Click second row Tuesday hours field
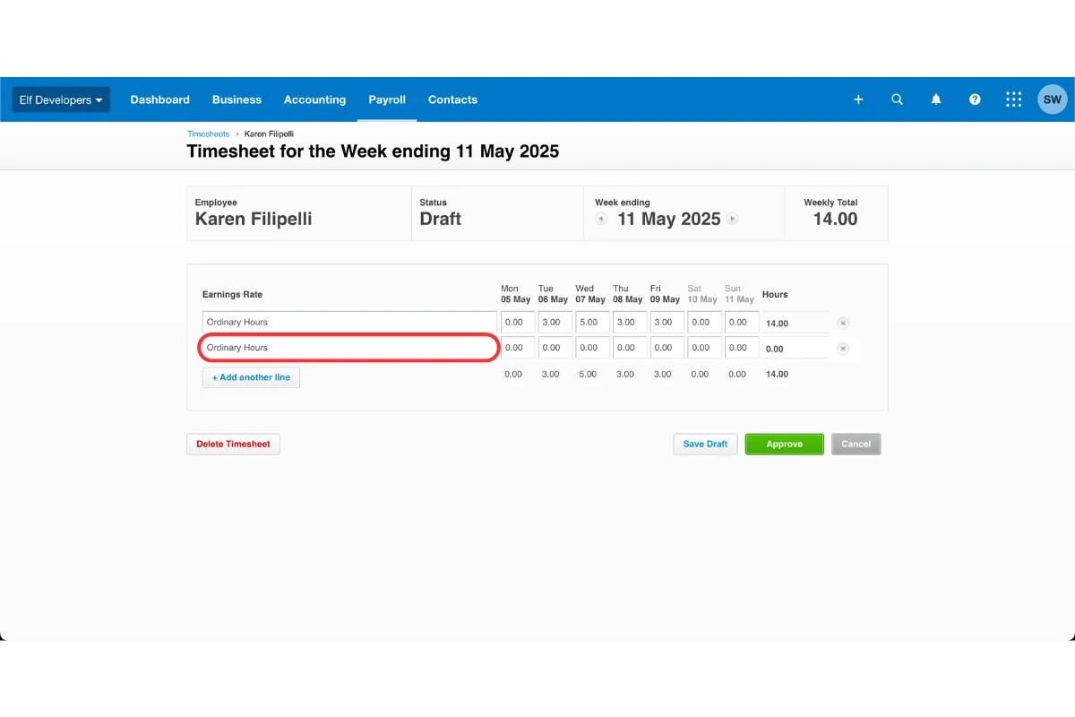The width and height of the screenshot is (1075, 717). point(555,347)
